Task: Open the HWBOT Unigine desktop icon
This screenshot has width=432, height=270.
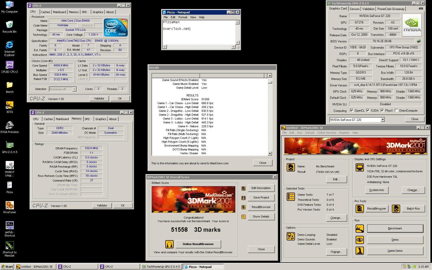Action: pos(10,169)
